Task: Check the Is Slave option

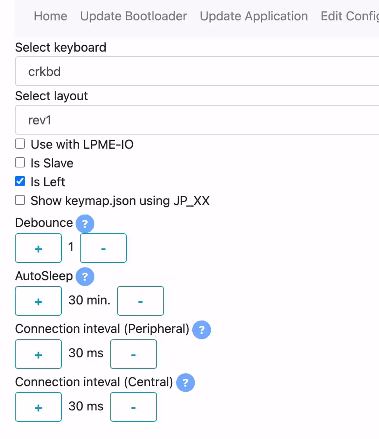Action: click(20, 162)
